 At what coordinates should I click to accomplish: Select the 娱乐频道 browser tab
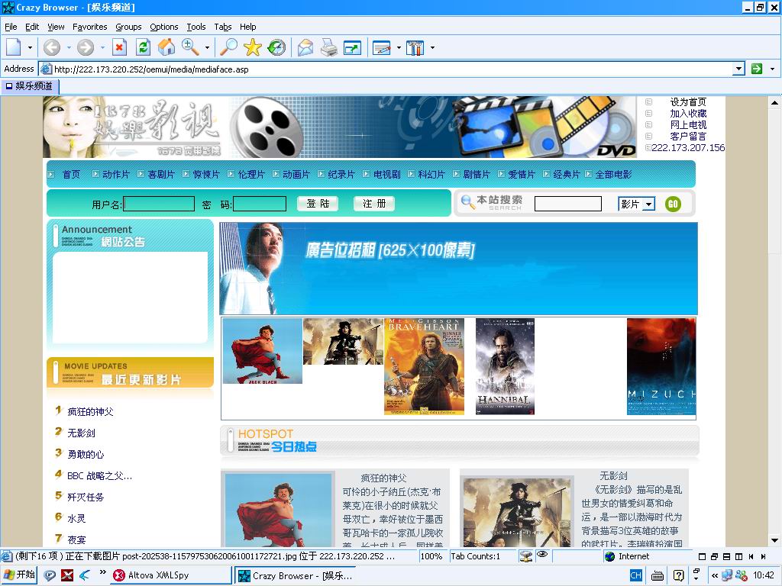[x=30, y=86]
